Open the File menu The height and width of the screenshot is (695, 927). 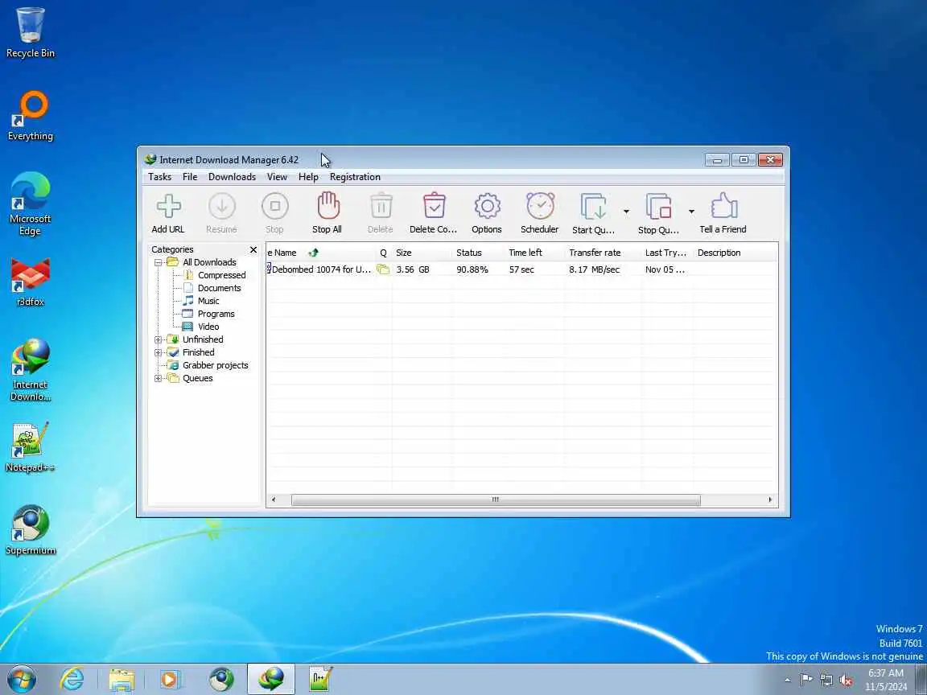click(x=190, y=177)
